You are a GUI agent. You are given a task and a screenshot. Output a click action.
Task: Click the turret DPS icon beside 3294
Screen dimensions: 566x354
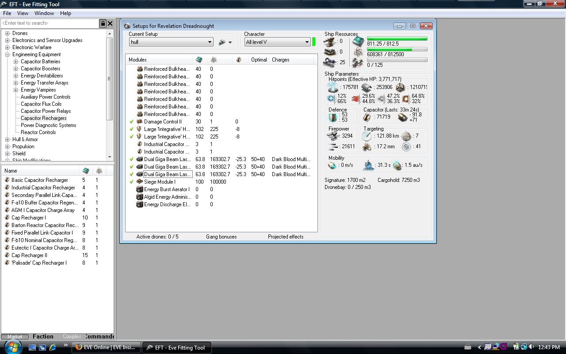tap(333, 136)
